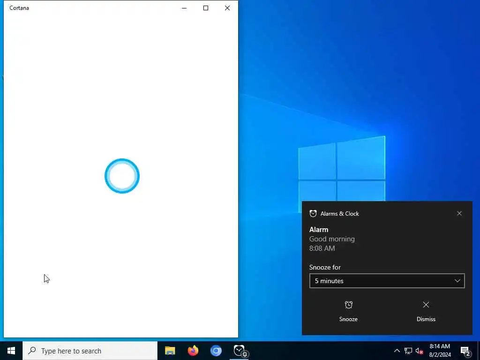Viewport: 480px width, 360px height.
Task: Click the Type here to search box
Action: (90, 351)
